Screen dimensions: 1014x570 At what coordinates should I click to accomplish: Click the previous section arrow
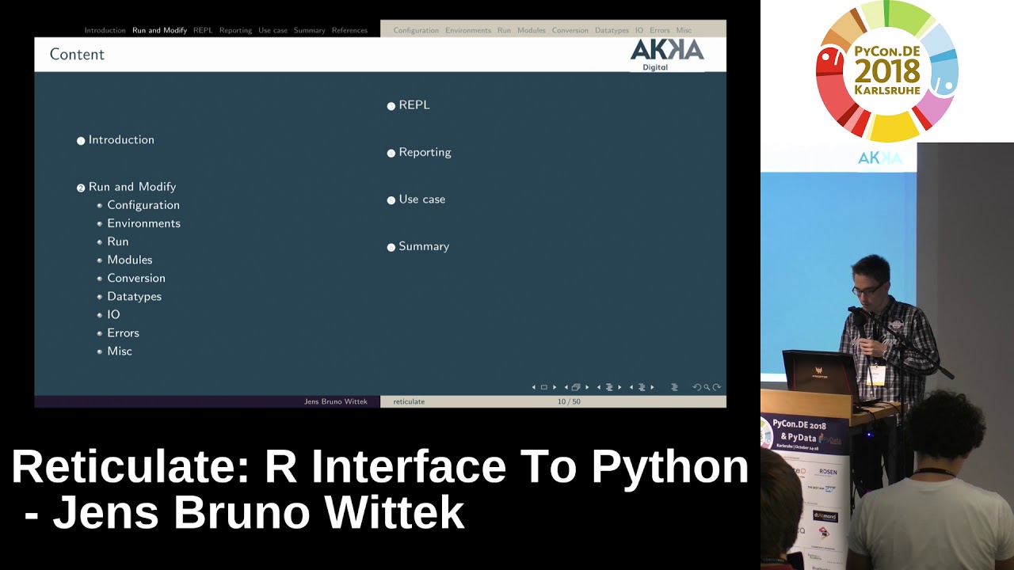click(631, 387)
